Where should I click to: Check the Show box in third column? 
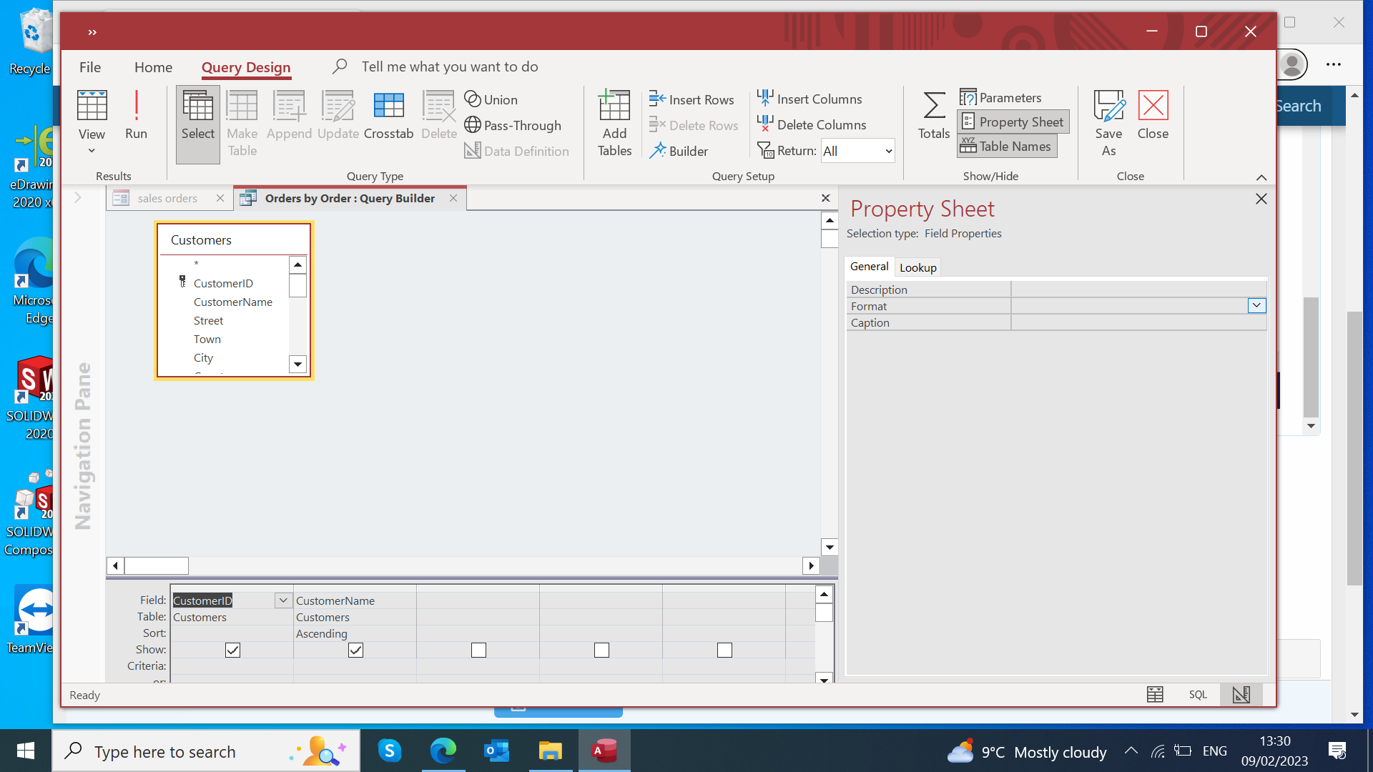coord(478,650)
